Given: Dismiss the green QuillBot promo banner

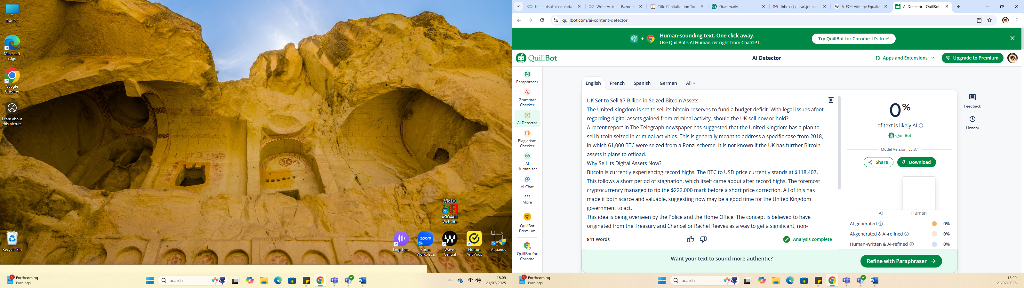Looking at the screenshot, I should pyautogui.click(x=1012, y=38).
